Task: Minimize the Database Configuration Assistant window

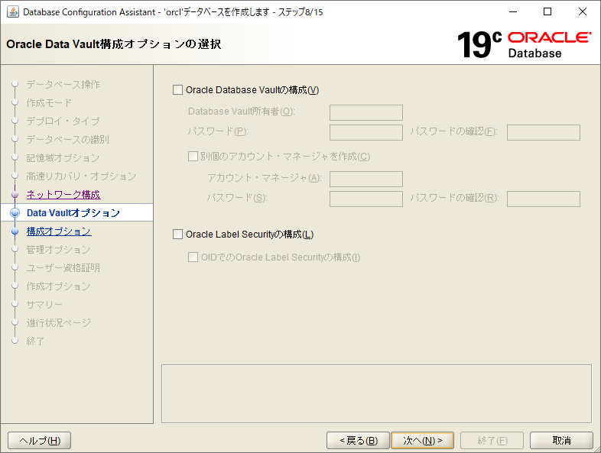Action: [513, 12]
